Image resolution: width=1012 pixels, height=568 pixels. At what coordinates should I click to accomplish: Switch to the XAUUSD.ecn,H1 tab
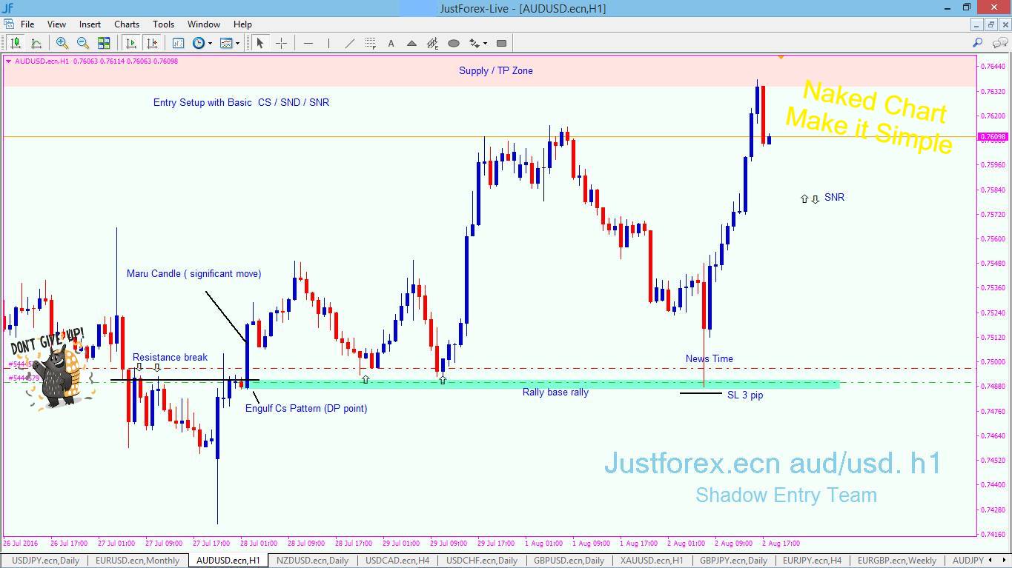pos(652,561)
